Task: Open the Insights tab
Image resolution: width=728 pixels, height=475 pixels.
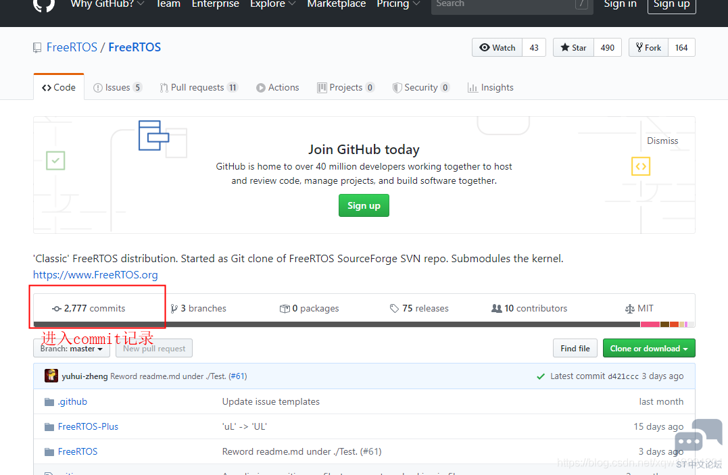Action: point(491,87)
